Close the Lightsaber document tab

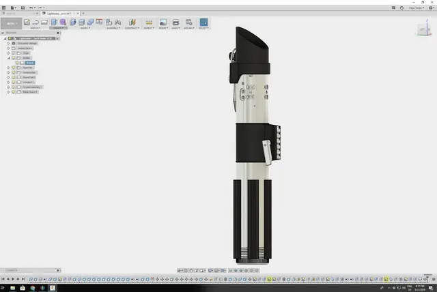pos(78,14)
